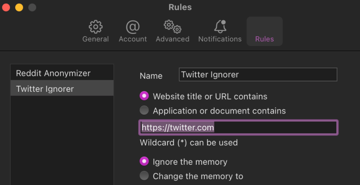Image resolution: width=360 pixels, height=185 pixels.
Task: Close the Rules window with red button
Action: [6, 7]
